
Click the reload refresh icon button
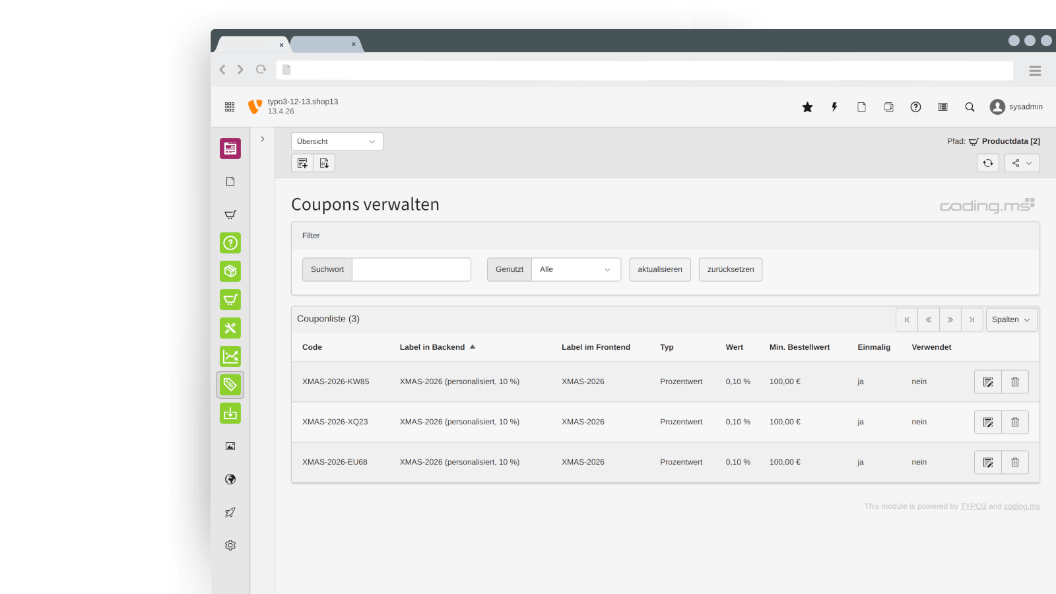[988, 163]
